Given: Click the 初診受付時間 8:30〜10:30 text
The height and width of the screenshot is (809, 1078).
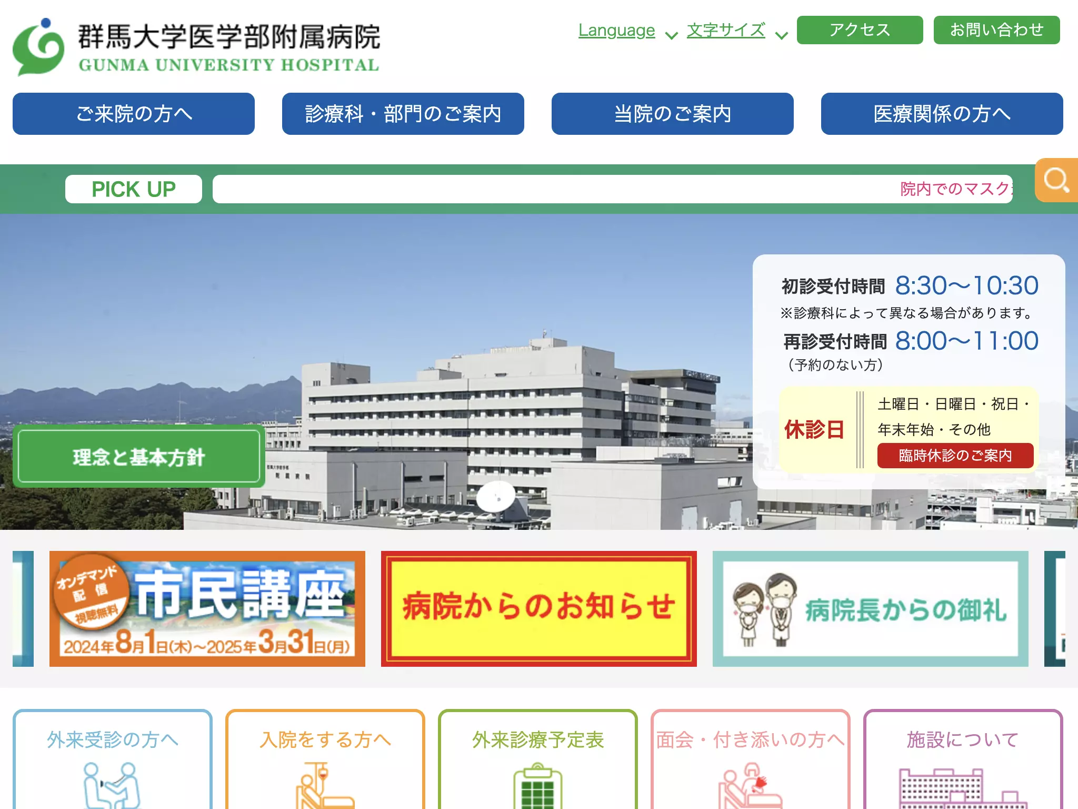Looking at the screenshot, I should click(910, 286).
